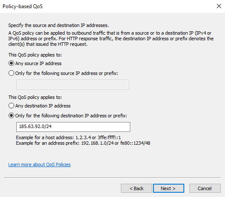The height and width of the screenshot is (197, 225).
Task: Click the disabled source IP address input field
Action: (72, 85)
